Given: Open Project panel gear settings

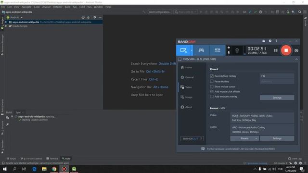Looking at the screenshot, I should click(95, 17).
